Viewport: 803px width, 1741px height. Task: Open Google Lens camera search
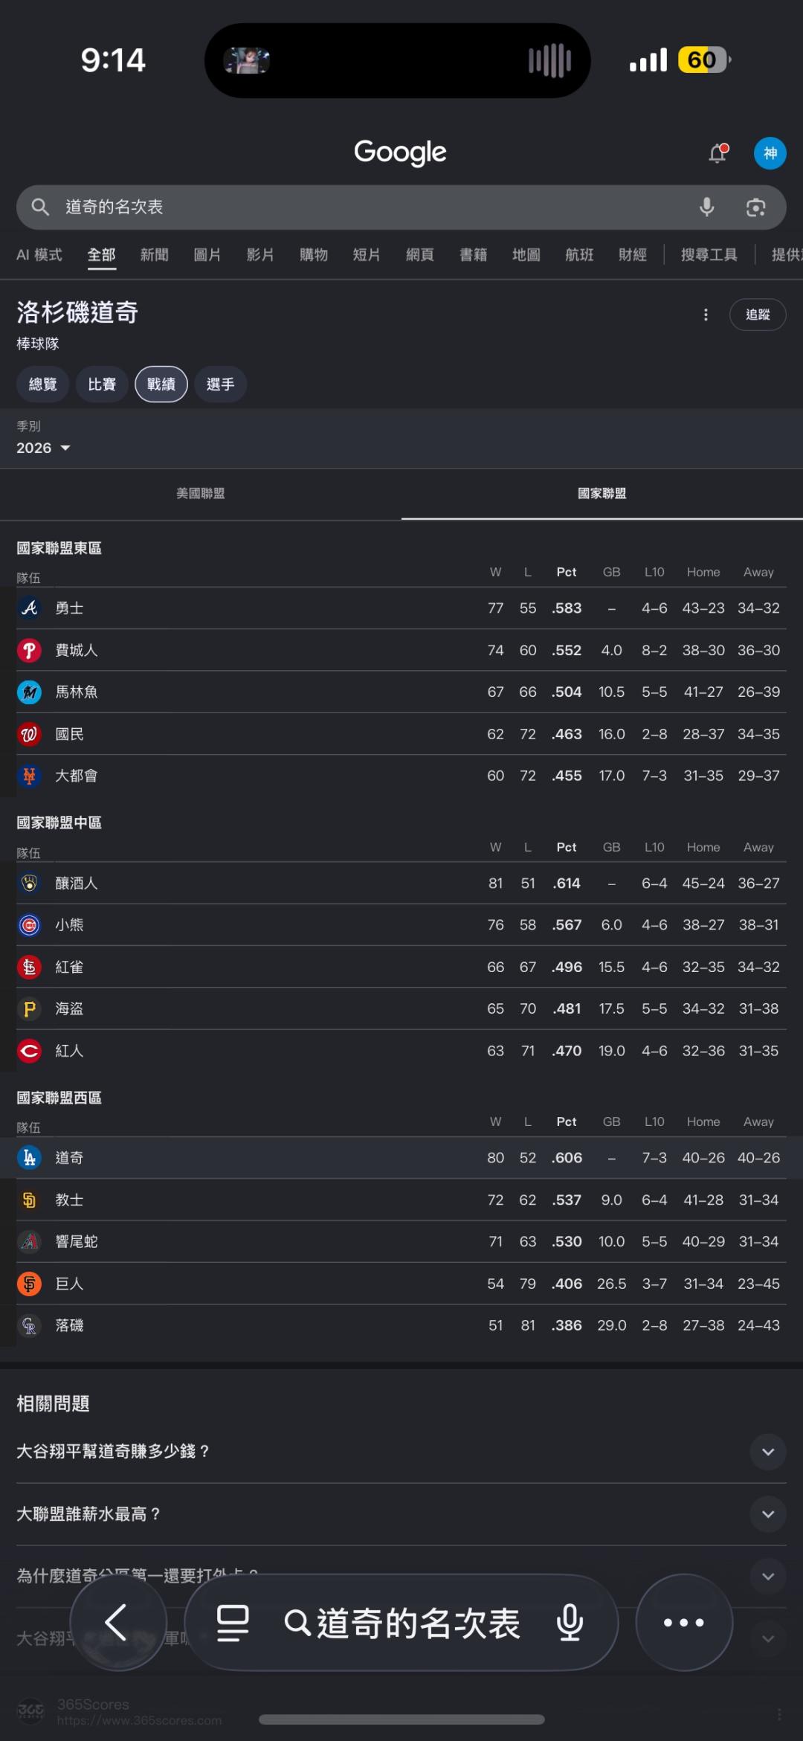755,207
